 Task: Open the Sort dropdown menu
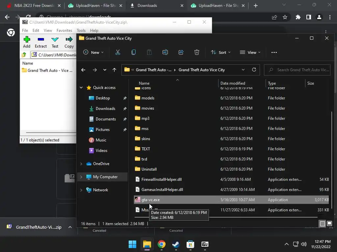click(221, 52)
